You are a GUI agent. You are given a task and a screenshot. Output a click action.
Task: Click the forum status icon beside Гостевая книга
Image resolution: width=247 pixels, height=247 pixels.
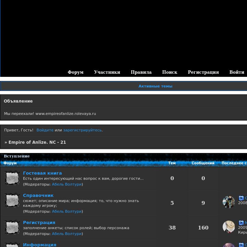12,178
